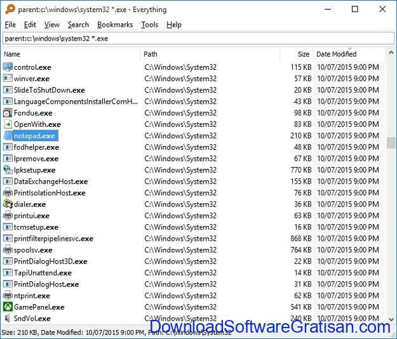Click the winver.exe file icon
This screenshot has width=397, height=339.
[x=8, y=79]
